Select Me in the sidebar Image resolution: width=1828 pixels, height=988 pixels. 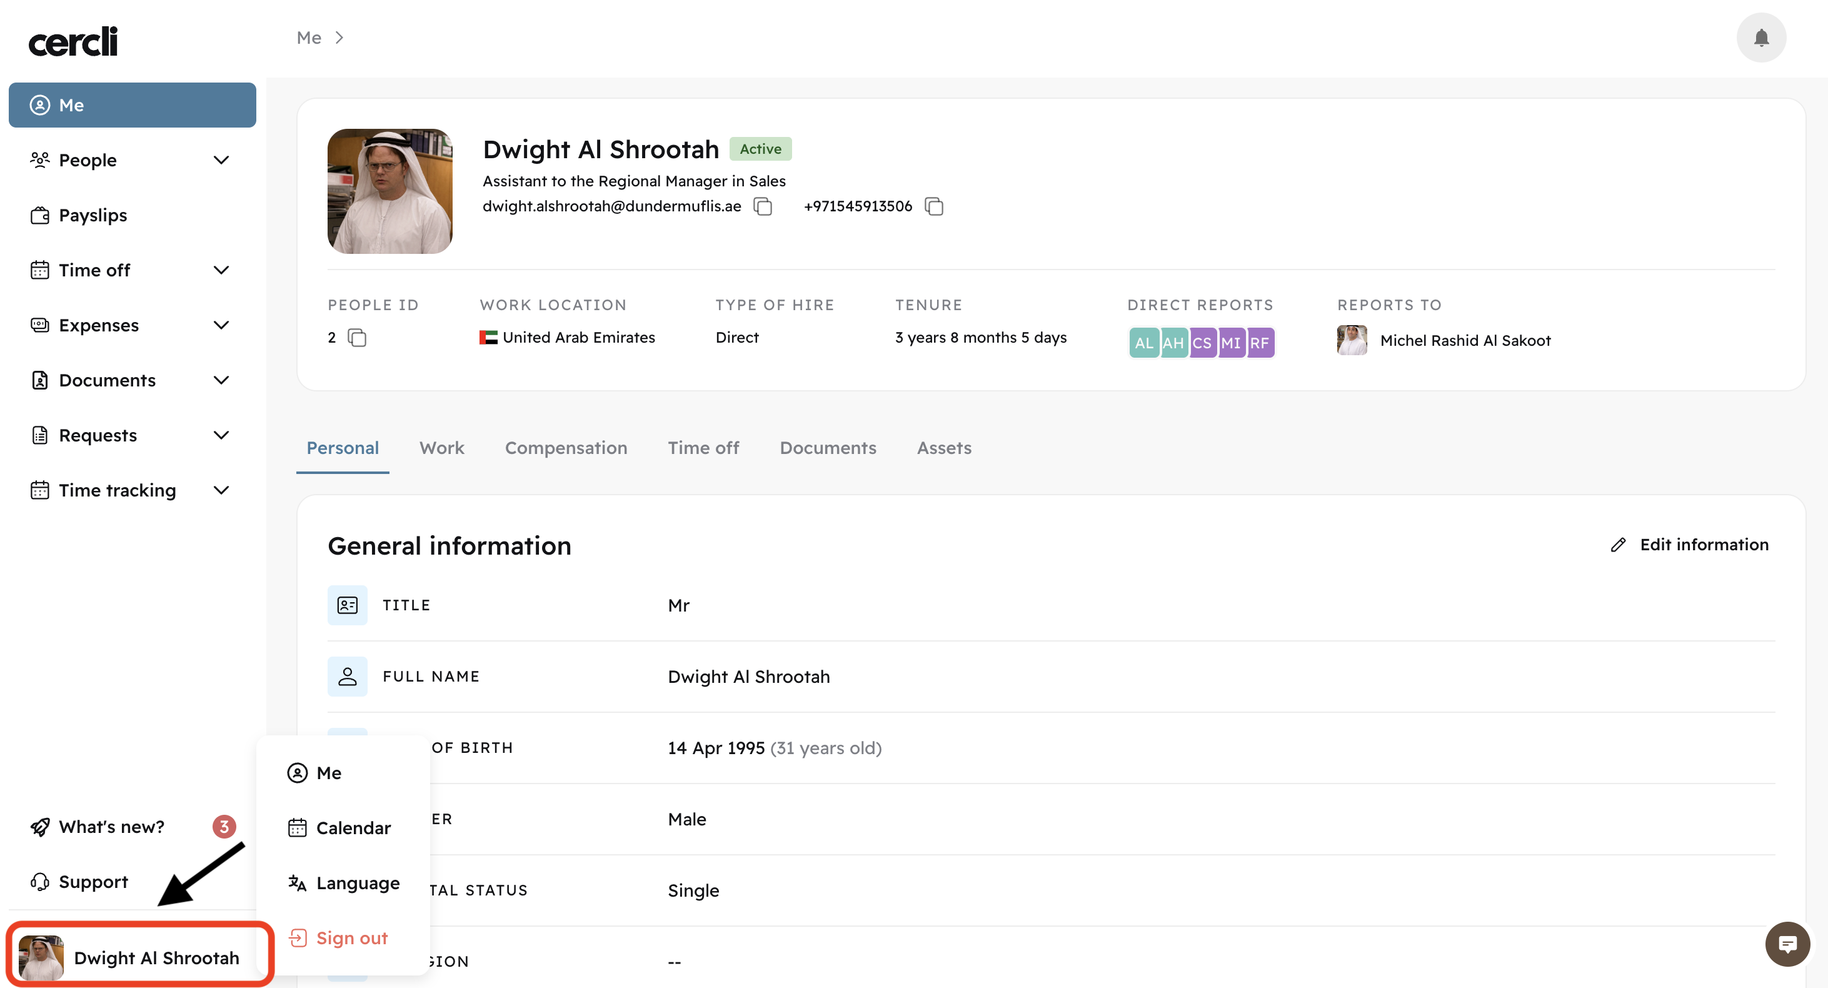(132, 105)
